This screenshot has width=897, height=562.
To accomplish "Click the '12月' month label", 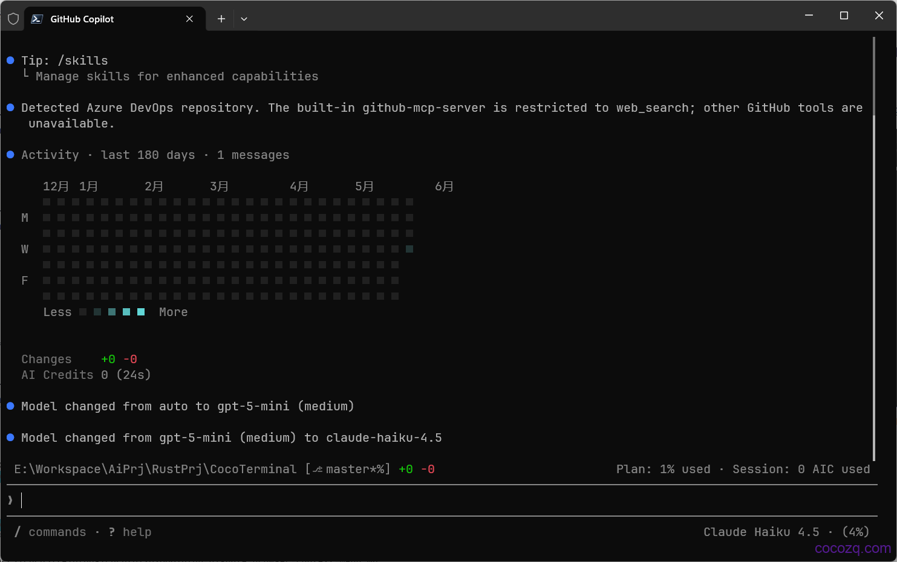I will 56,186.
